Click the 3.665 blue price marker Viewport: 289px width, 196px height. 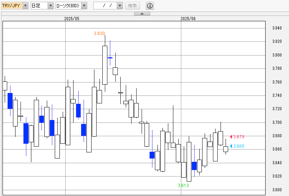point(237,146)
